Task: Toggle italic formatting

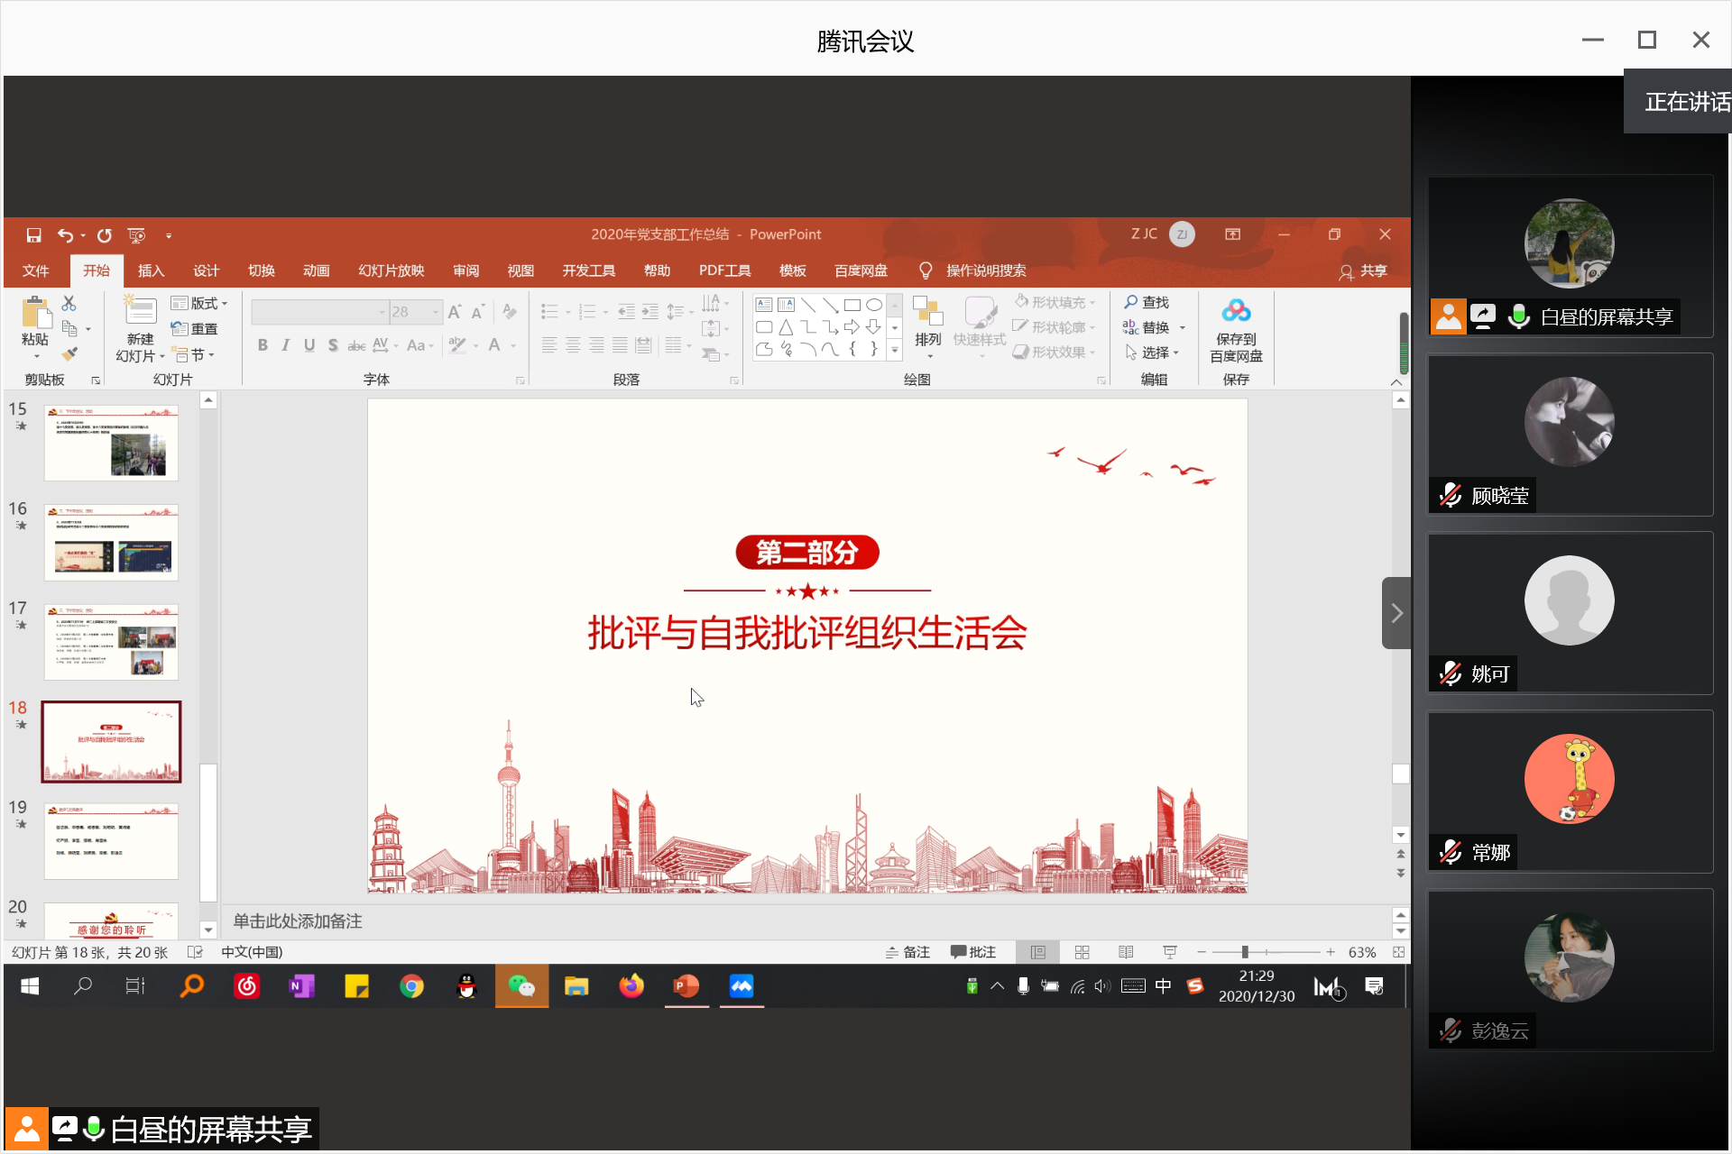Action: [285, 344]
